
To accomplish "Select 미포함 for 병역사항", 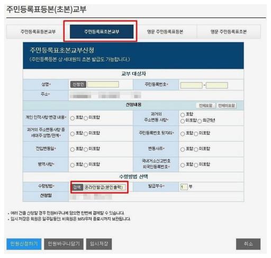I will 86,165.
